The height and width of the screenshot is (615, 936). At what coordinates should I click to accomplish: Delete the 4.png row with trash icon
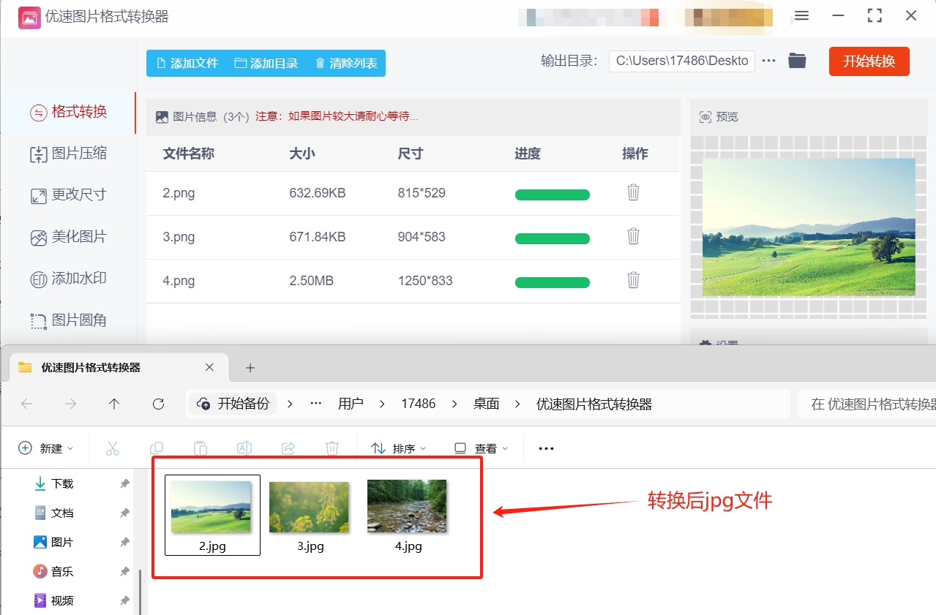634,280
